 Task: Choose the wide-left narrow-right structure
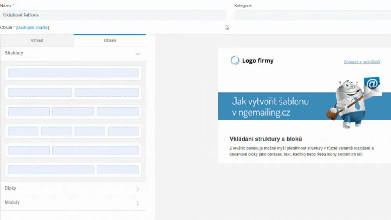pyautogui.click(x=73, y=170)
